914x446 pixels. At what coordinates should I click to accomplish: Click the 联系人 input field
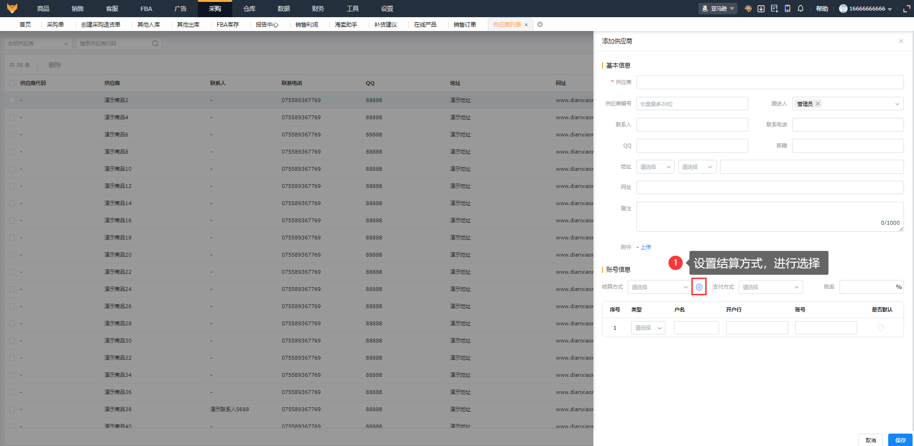[x=692, y=124]
